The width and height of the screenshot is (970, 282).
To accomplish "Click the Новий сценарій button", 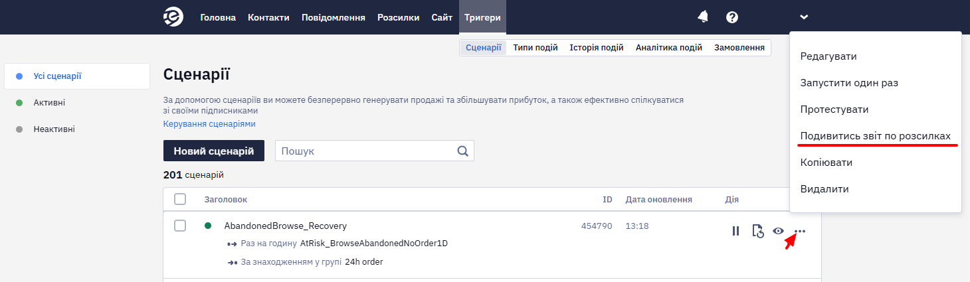I will [x=214, y=151].
